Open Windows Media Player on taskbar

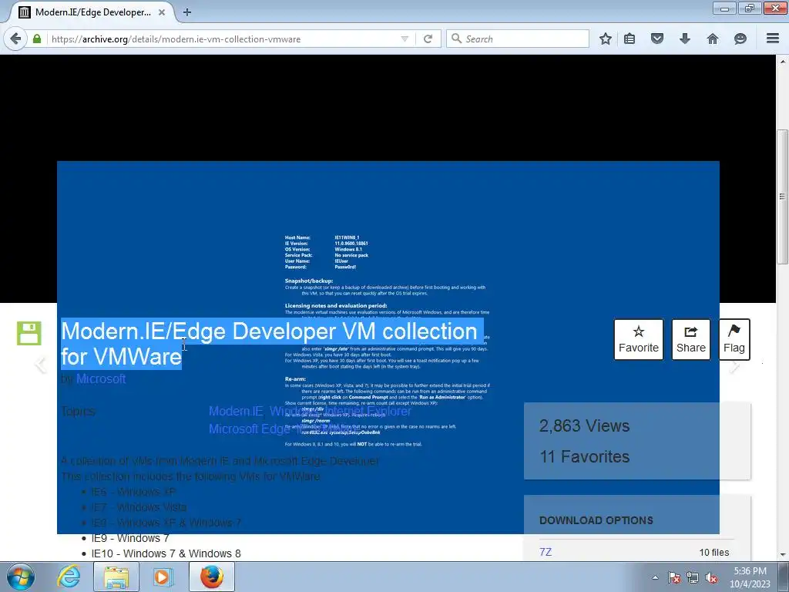[162, 577]
